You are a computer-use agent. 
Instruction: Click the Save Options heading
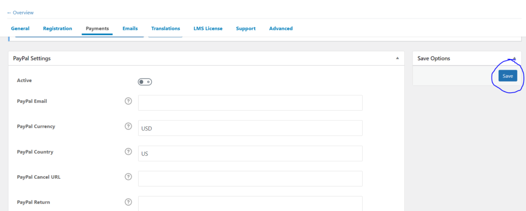coord(434,58)
